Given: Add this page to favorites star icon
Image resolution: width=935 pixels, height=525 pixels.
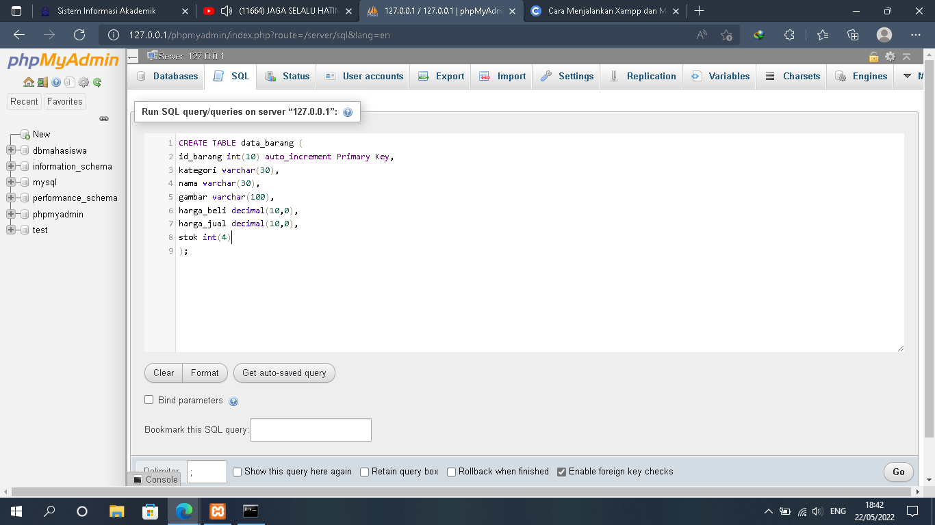Looking at the screenshot, I should pos(726,35).
